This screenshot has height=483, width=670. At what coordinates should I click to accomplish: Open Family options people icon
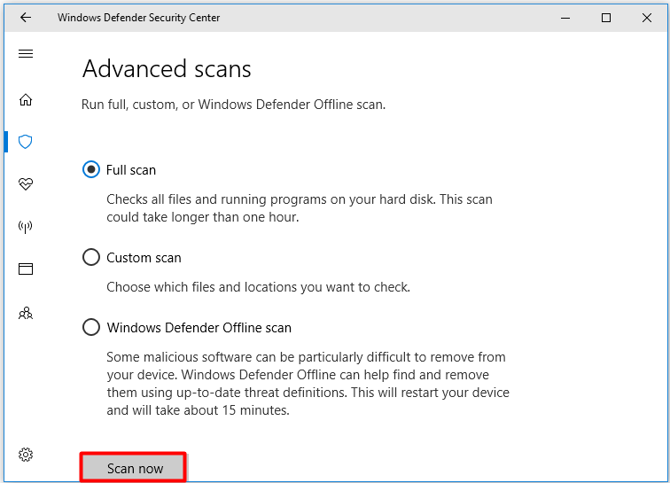tap(26, 314)
